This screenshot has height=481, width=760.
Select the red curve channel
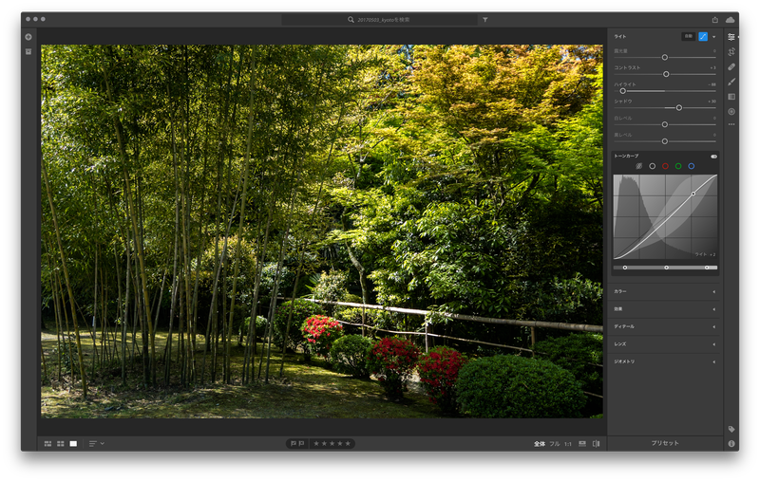pyautogui.click(x=666, y=166)
